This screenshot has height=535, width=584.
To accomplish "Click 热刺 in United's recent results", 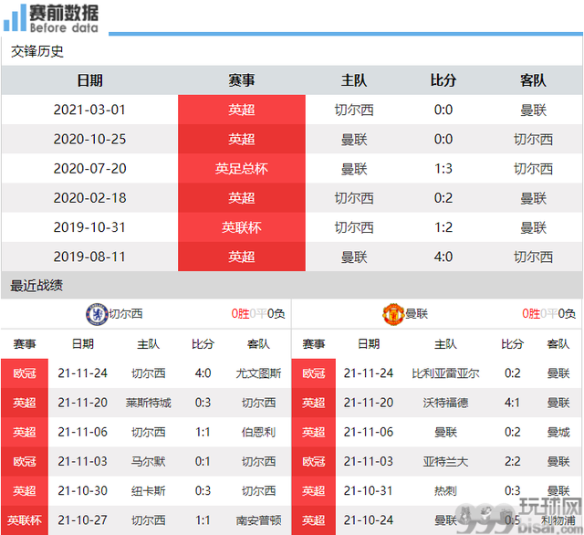I will (x=445, y=491).
